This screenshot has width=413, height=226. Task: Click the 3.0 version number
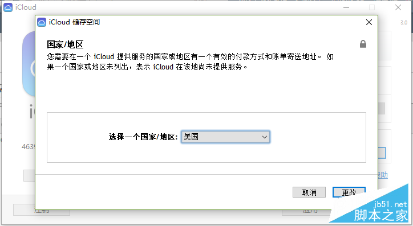404,23
